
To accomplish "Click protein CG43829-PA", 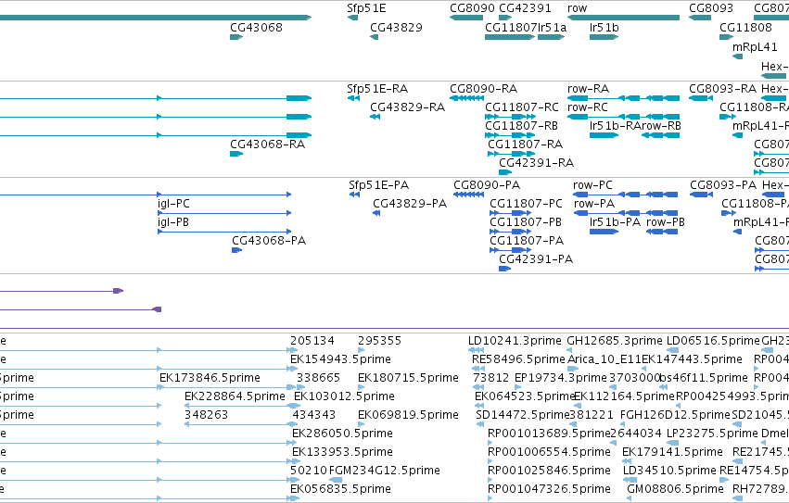I will tap(410, 204).
